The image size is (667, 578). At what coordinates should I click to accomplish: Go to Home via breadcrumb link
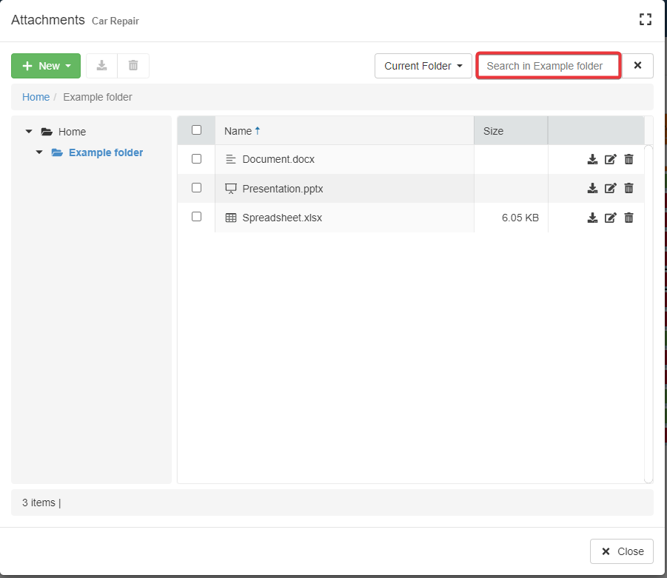36,97
